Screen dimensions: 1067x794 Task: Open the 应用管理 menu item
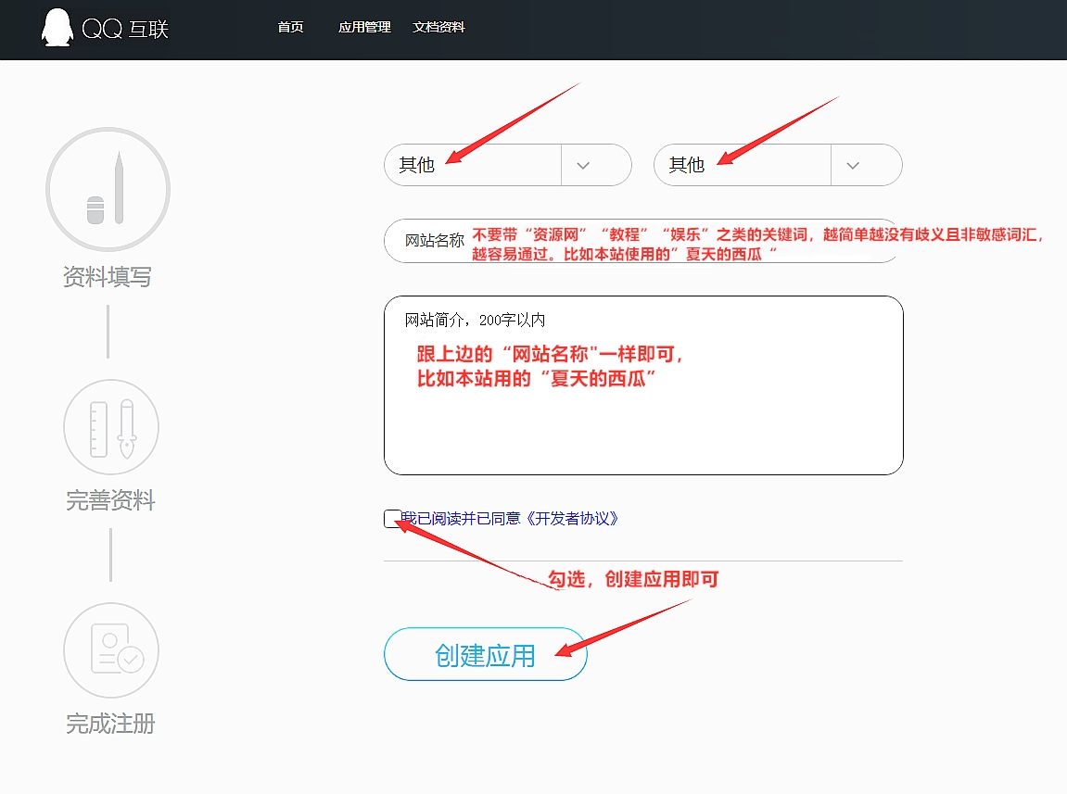[x=364, y=27]
